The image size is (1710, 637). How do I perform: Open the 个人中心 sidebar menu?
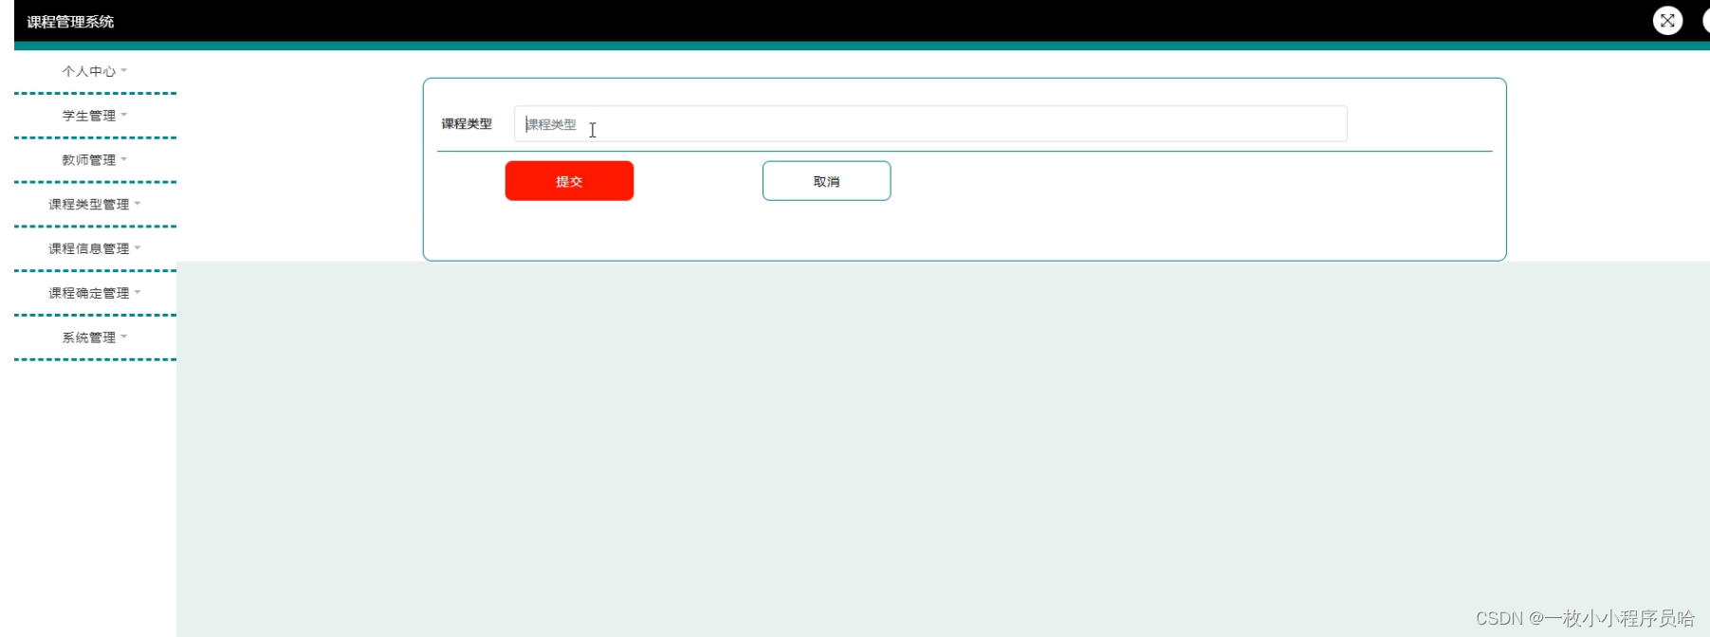[95, 71]
